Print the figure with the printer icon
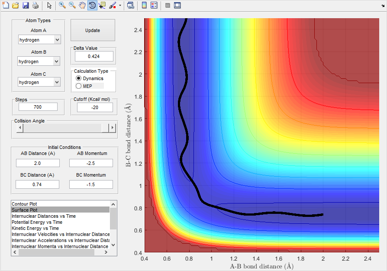387x271 pixels. [35, 6]
